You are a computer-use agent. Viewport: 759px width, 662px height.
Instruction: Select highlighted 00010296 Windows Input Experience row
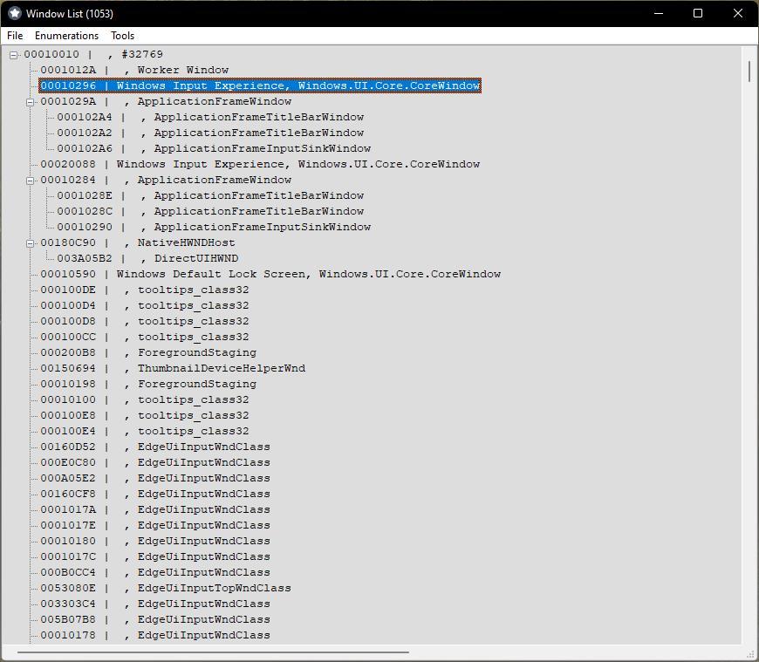[260, 85]
